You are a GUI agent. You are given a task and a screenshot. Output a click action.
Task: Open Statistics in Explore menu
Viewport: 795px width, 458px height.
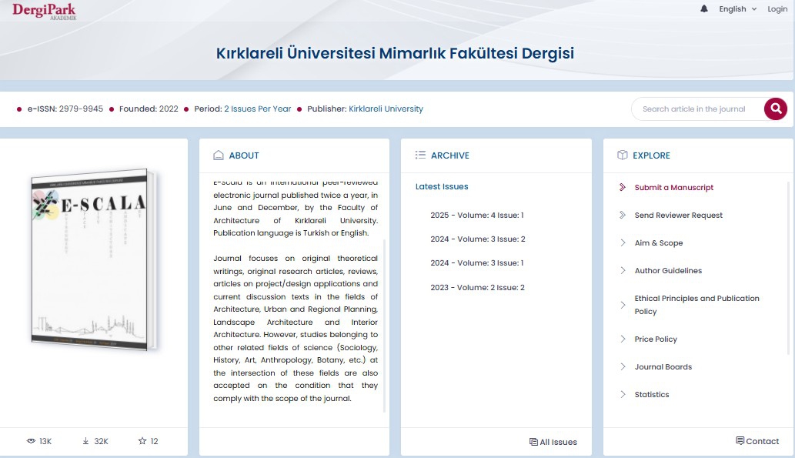651,395
